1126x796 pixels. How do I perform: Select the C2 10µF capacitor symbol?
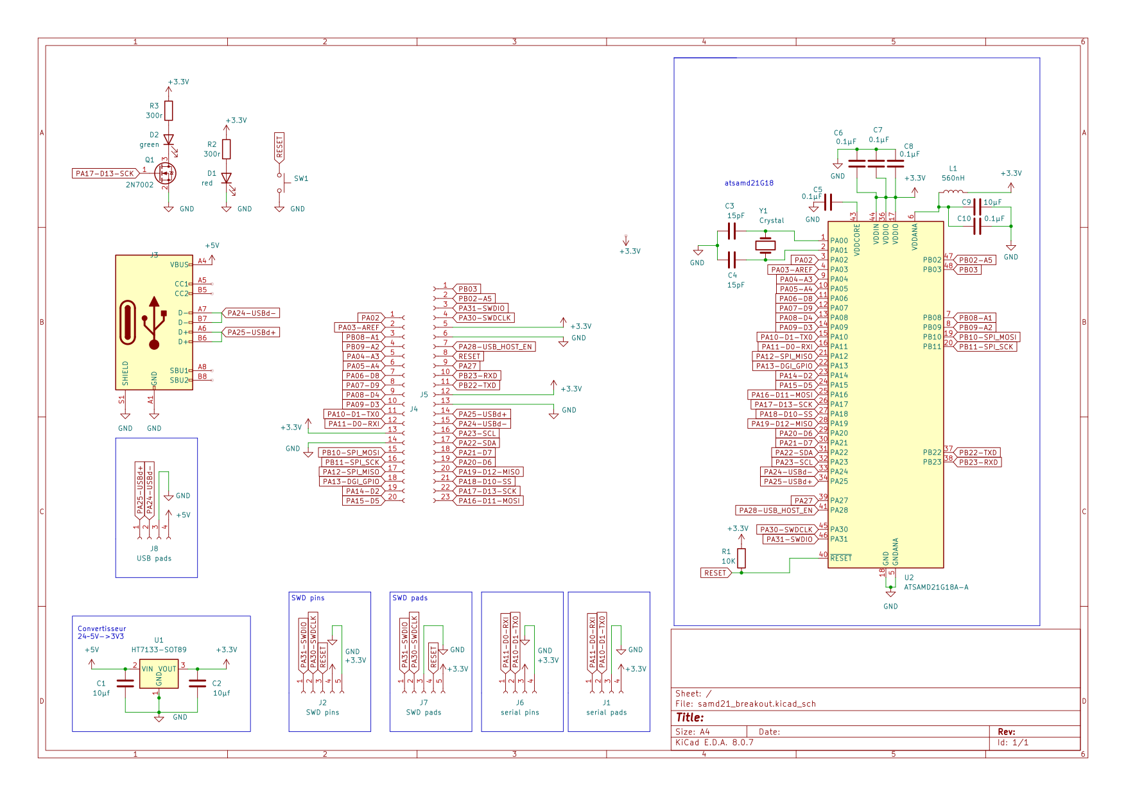click(x=197, y=683)
